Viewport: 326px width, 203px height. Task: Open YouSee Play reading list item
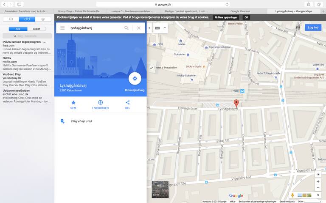point(27,80)
